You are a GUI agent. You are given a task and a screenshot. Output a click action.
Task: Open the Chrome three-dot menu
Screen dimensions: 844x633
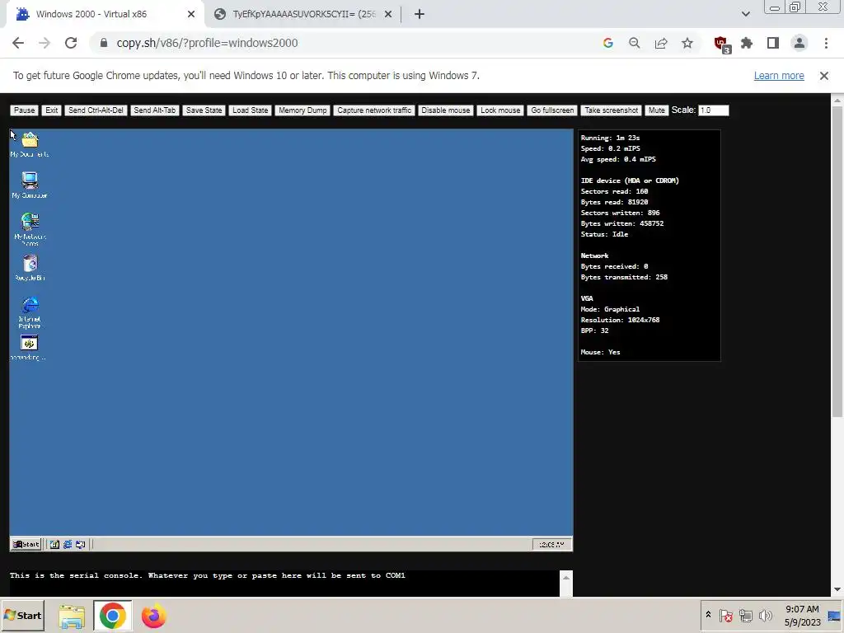point(826,43)
